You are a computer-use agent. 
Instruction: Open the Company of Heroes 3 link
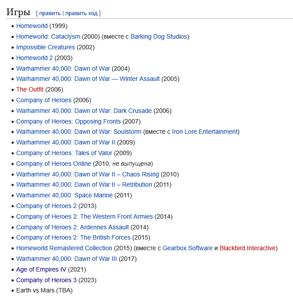47,280
